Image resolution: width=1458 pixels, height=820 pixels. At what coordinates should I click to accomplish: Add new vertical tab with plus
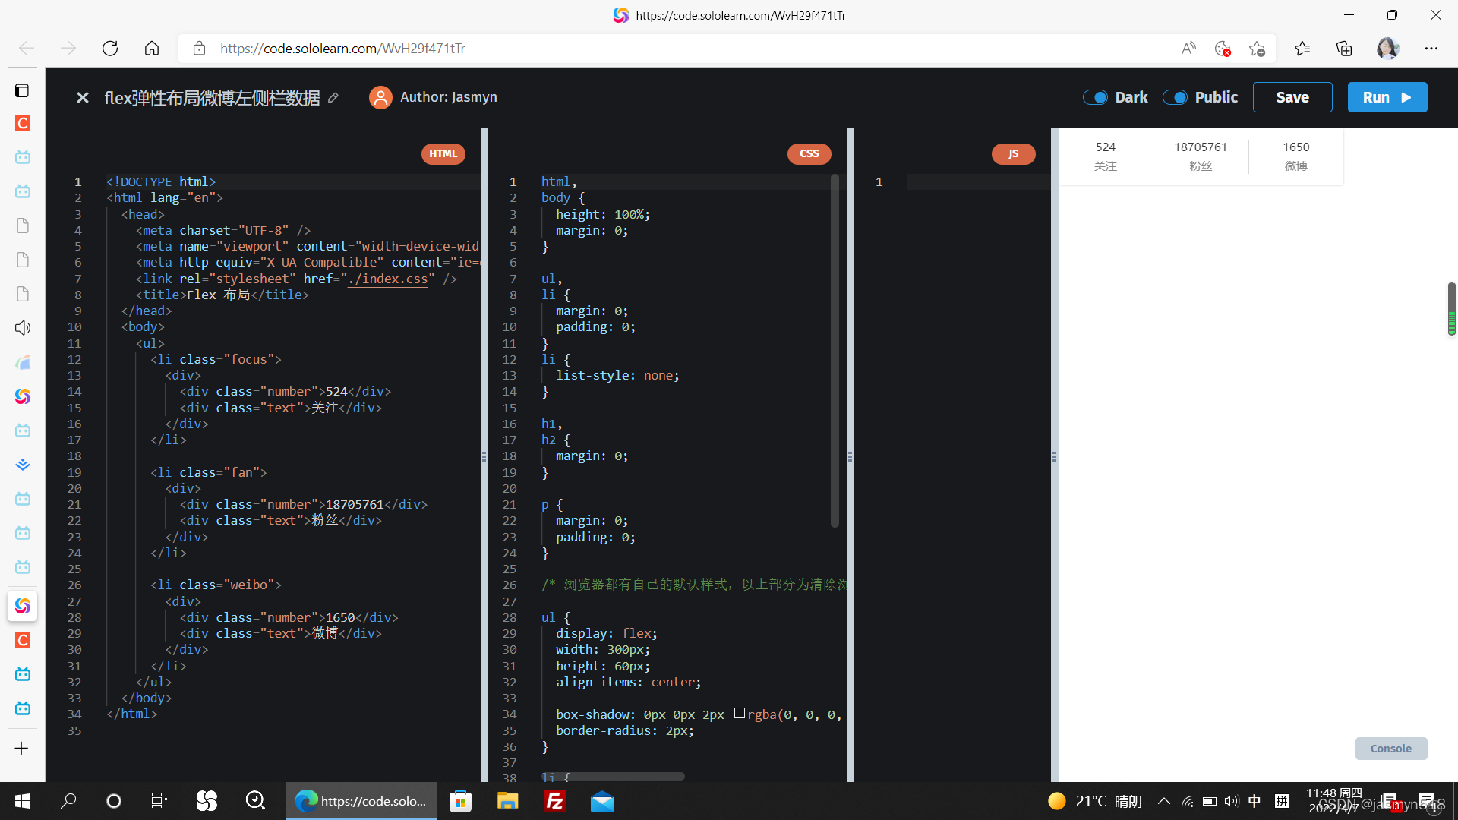click(22, 749)
